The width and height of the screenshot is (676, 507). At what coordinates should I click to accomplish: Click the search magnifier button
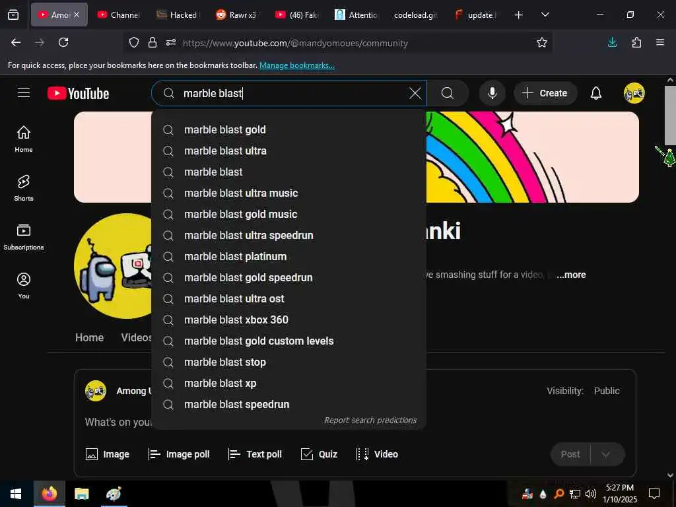pyautogui.click(x=448, y=93)
